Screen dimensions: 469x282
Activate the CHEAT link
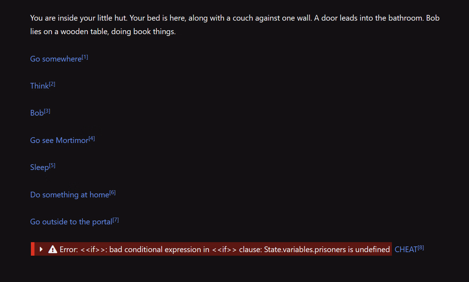(406, 250)
